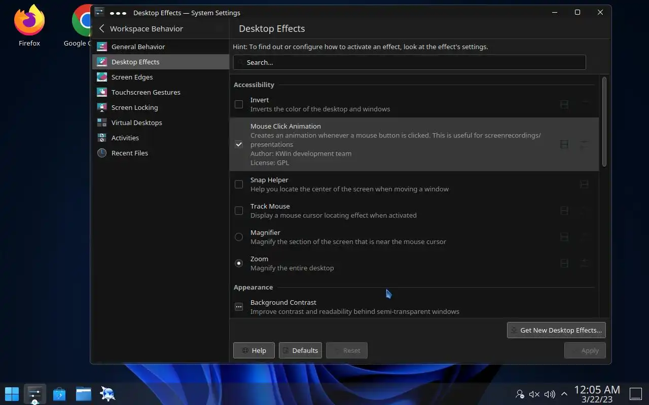Click the Defaults button
Screen dimensions: 649x405
tap(300, 350)
